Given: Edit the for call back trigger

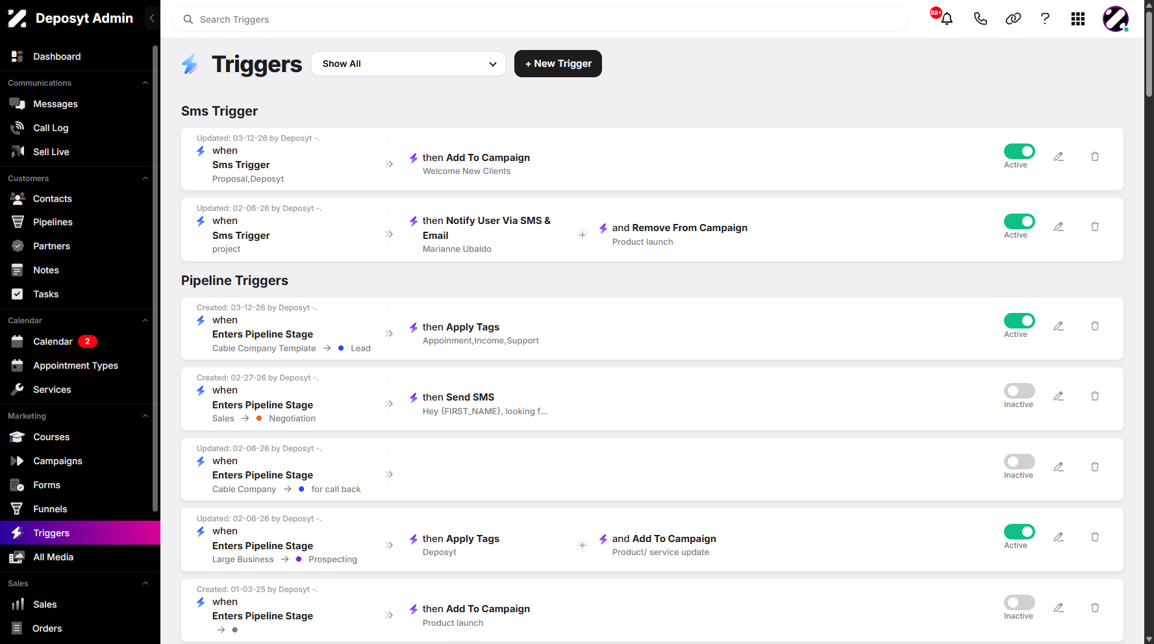Looking at the screenshot, I should point(1059,467).
